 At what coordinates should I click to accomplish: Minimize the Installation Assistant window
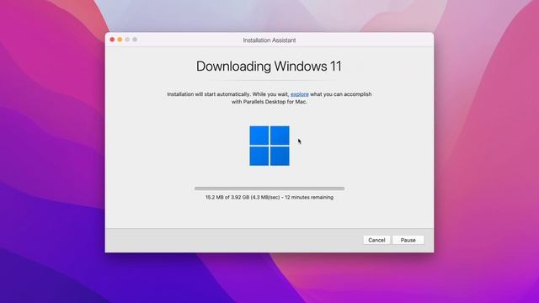pyautogui.click(x=120, y=40)
